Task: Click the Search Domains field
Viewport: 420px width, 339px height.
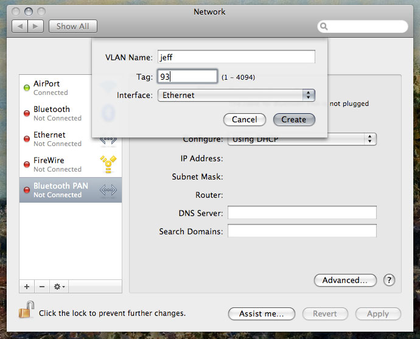Action: tap(302, 231)
